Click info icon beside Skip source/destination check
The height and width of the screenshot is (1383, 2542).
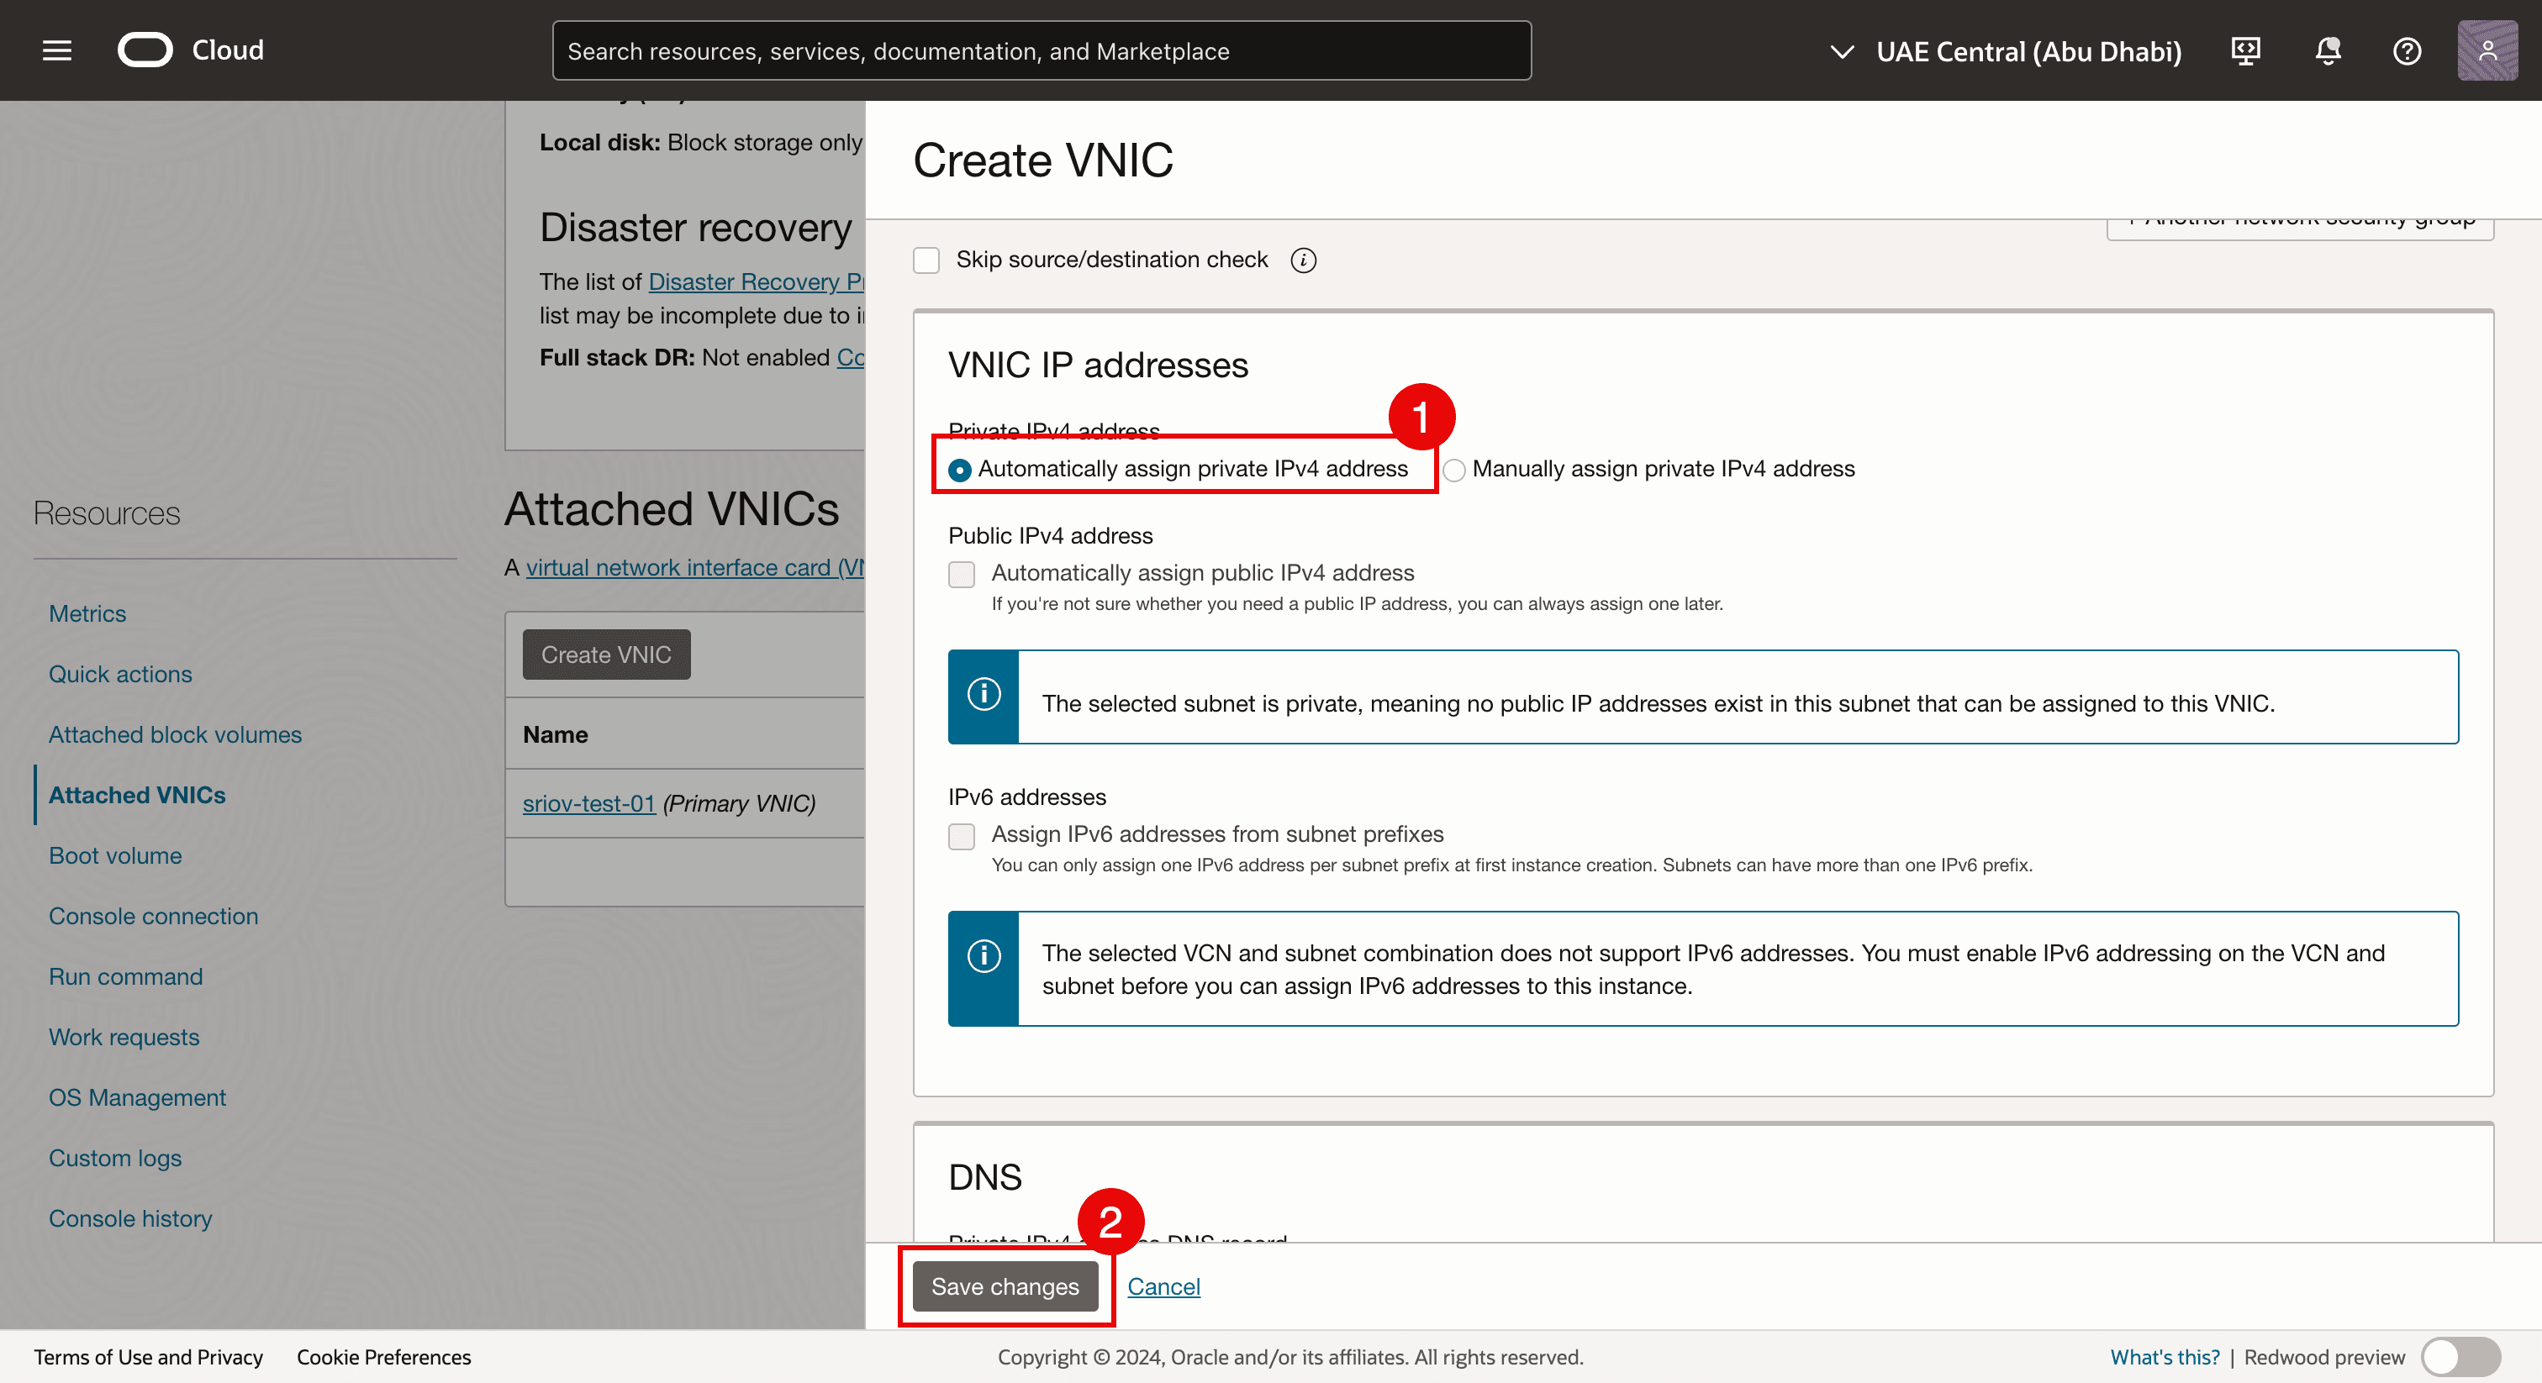(x=1304, y=260)
